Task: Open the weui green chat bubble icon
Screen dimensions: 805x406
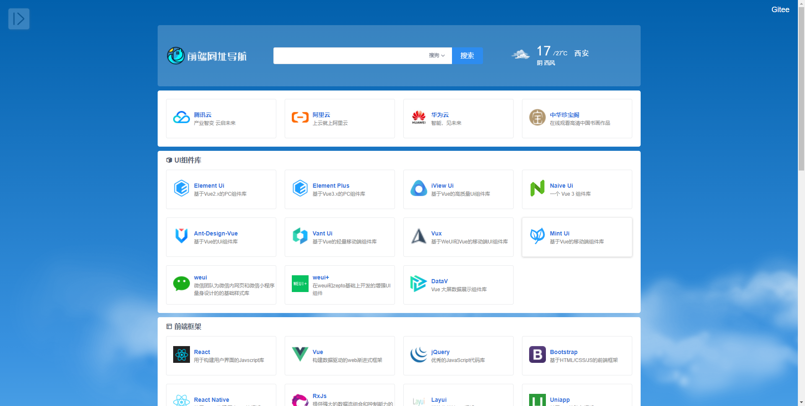Action: tap(182, 284)
